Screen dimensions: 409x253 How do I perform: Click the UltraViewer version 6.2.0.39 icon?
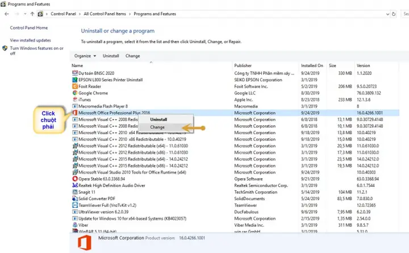click(75, 211)
